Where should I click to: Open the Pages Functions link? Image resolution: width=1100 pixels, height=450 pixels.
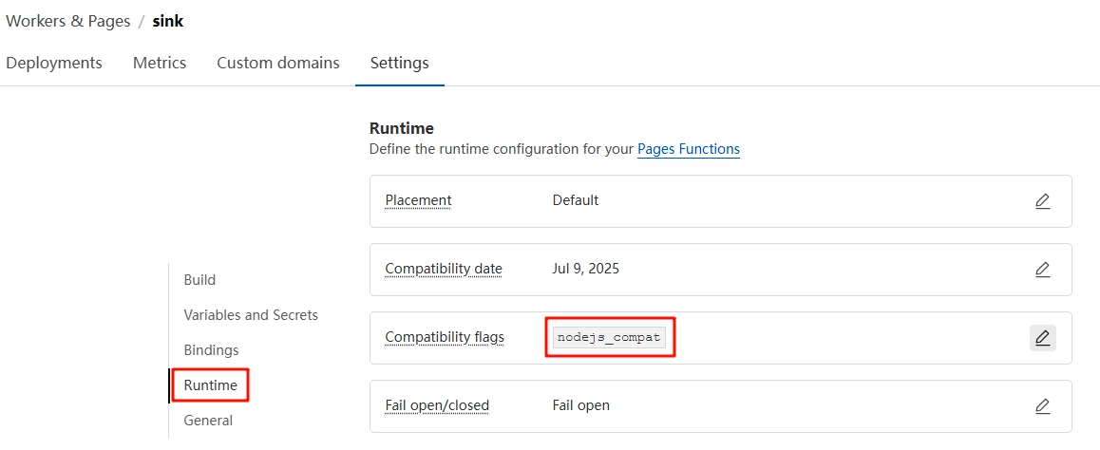pyautogui.click(x=689, y=149)
